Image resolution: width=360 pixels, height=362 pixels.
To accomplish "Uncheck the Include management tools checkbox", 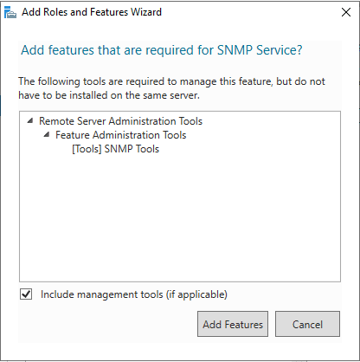I will pos(26,294).
